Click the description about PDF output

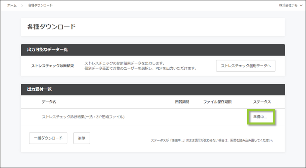point(140,68)
